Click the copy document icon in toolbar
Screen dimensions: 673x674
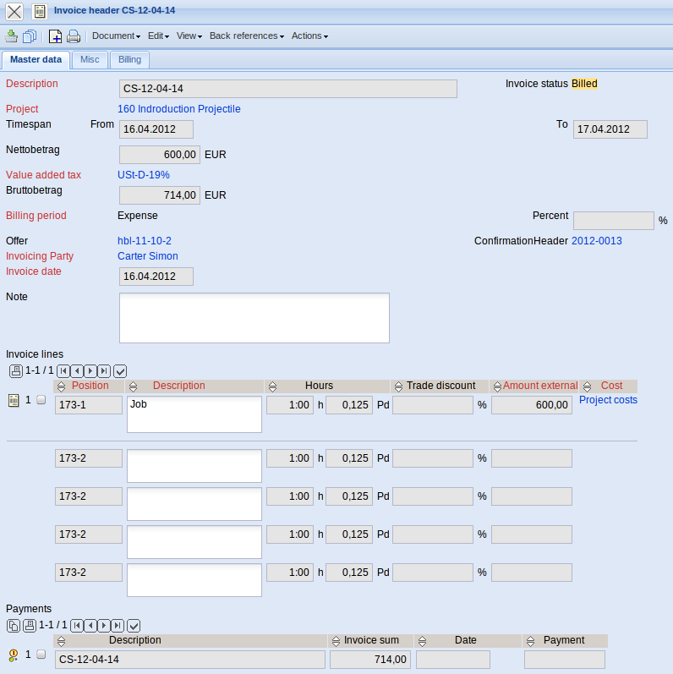click(30, 36)
